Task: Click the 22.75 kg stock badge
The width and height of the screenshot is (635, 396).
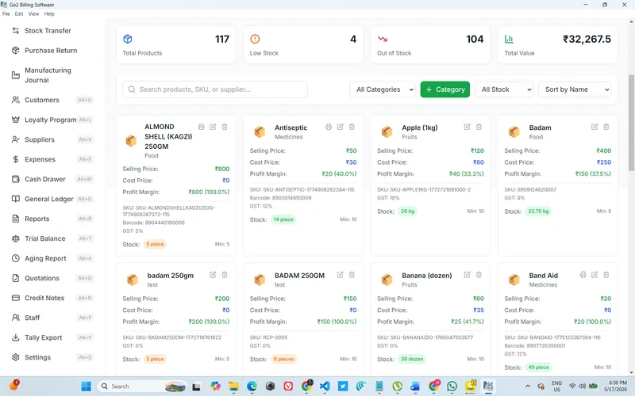Action: coord(539,211)
